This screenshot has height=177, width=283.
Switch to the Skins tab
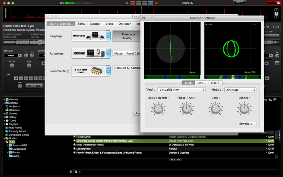click(81, 24)
